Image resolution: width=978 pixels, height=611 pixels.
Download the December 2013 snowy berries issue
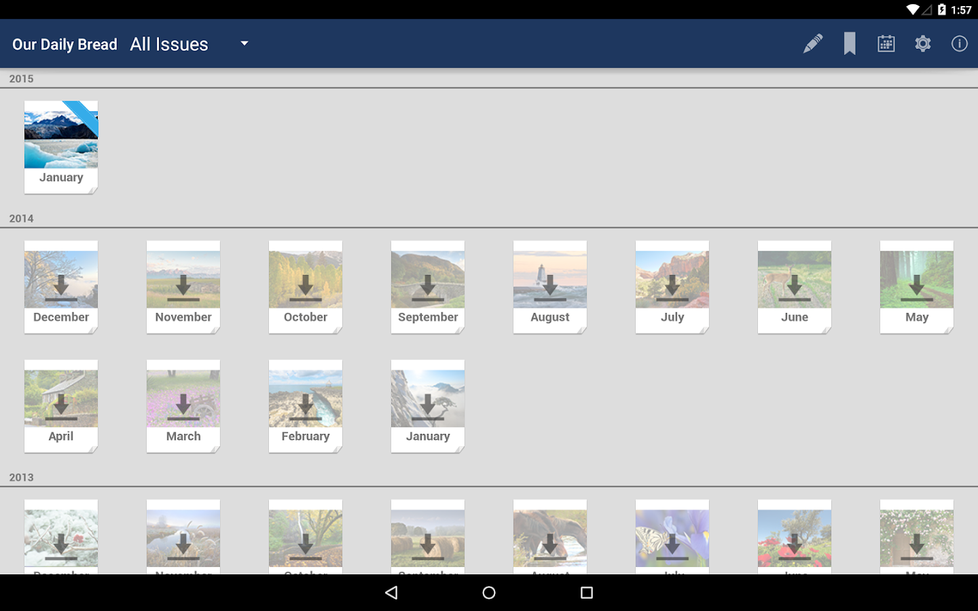coord(61,537)
